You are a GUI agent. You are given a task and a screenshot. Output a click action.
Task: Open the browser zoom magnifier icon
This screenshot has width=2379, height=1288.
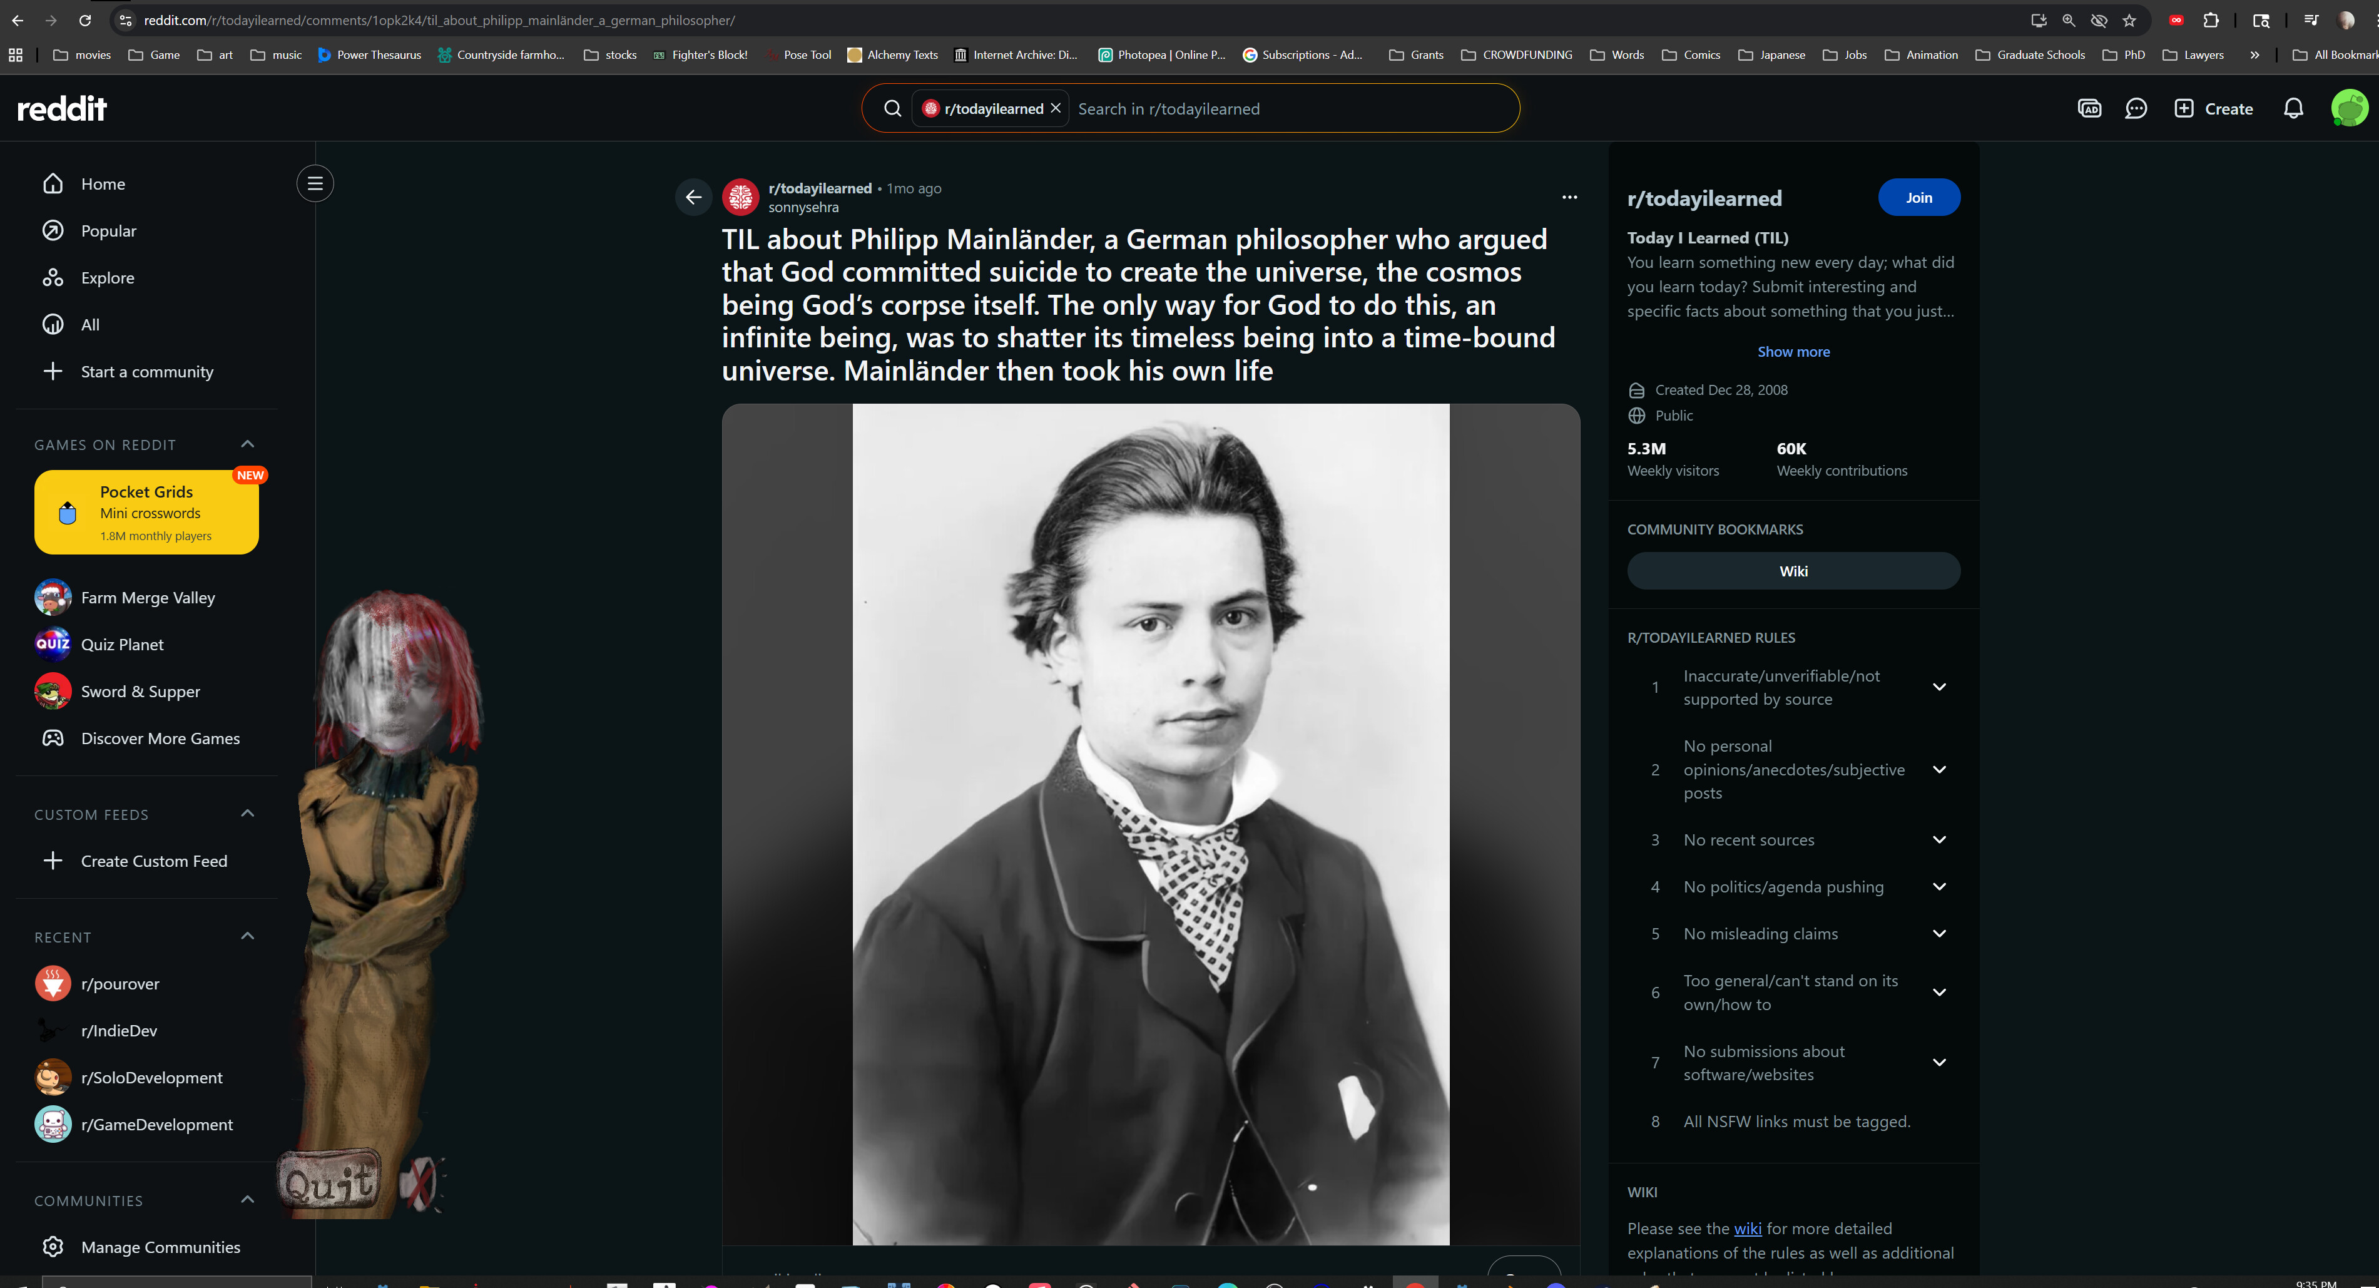pos(2069,20)
